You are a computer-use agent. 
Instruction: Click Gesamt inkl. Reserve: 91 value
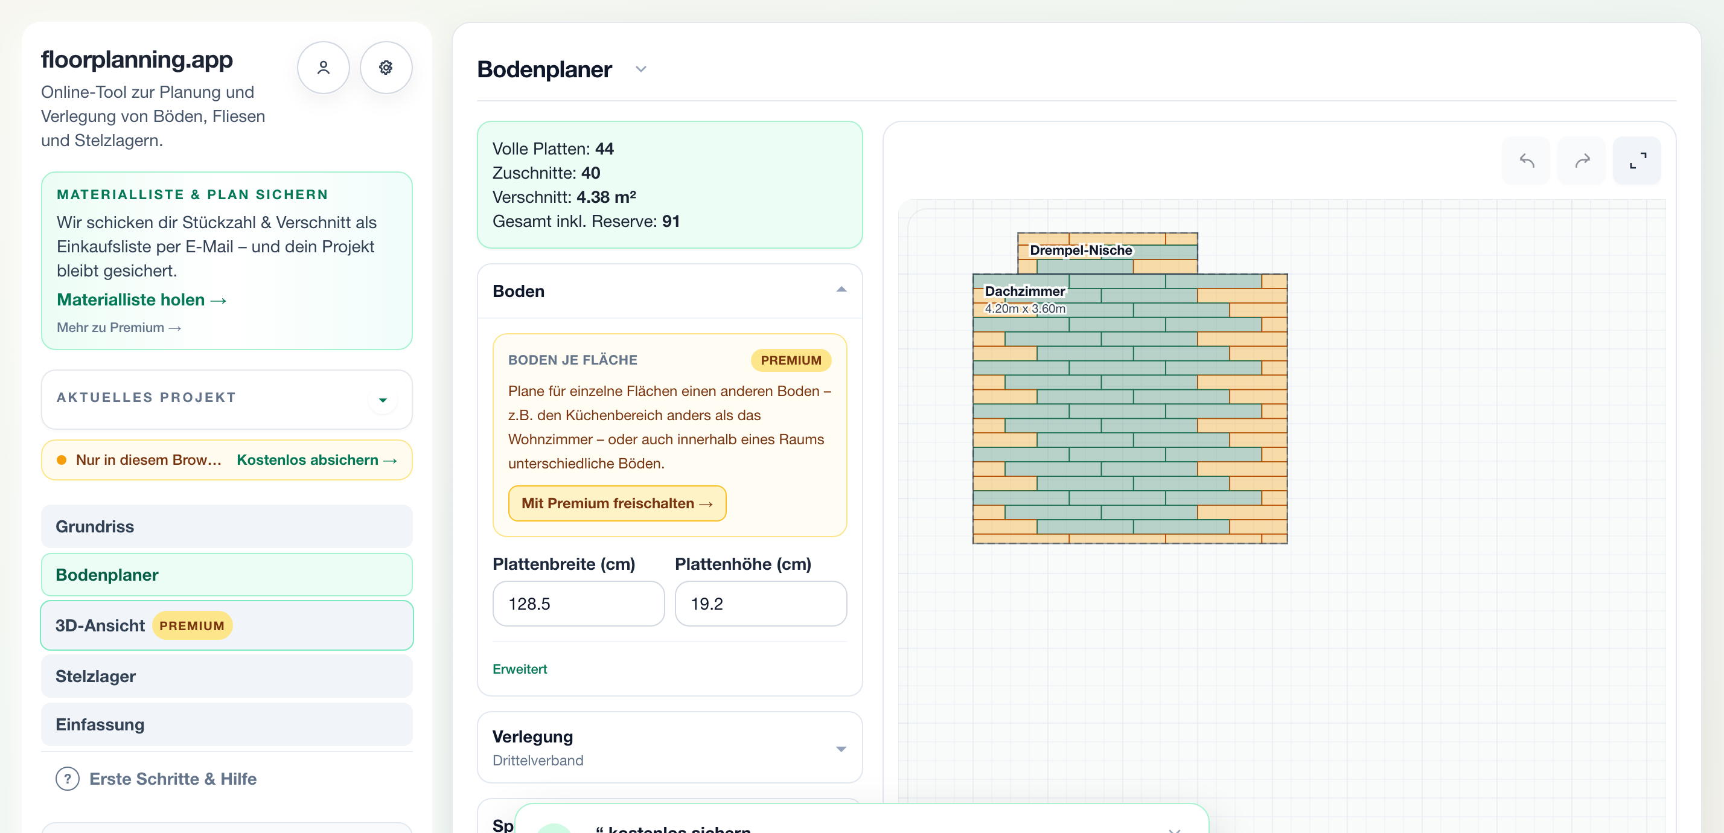click(x=586, y=221)
